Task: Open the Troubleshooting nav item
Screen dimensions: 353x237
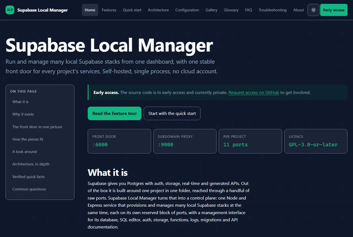Action: [272, 10]
